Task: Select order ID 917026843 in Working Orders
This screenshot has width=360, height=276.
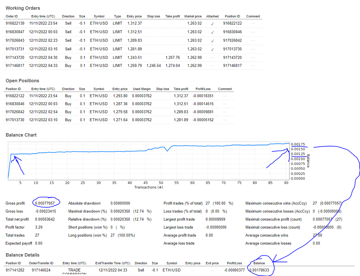Action: pyautogui.click(x=16, y=40)
